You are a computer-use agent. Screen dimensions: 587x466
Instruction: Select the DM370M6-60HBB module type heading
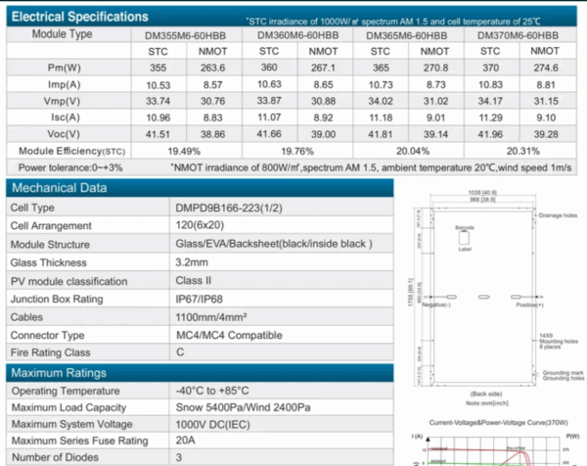(x=518, y=35)
